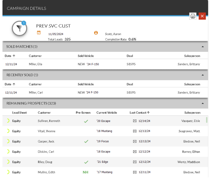The width and height of the screenshot is (211, 180).
Task: Click the calendar icon beside 11/05/2024
Action: point(39,33)
